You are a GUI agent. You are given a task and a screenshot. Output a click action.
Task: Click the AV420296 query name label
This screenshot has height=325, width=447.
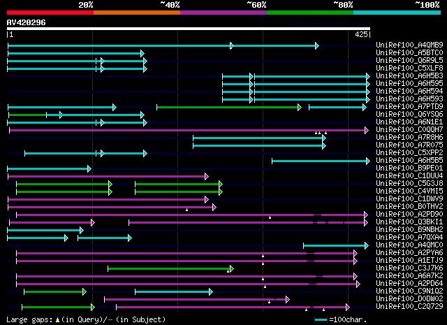click(x=27, y=22)
